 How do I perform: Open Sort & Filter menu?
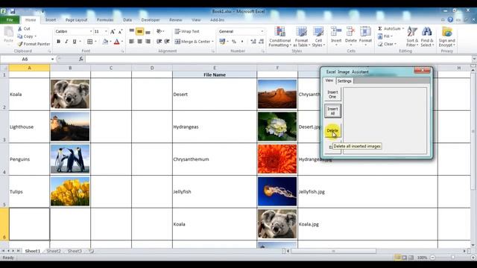412,36
